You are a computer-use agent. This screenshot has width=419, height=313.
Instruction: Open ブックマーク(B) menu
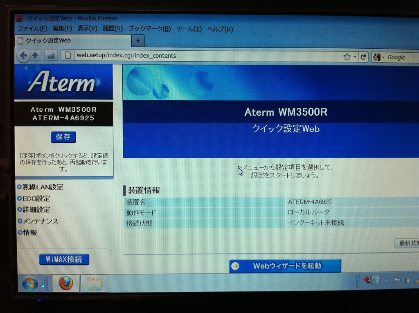pos(149,29)
